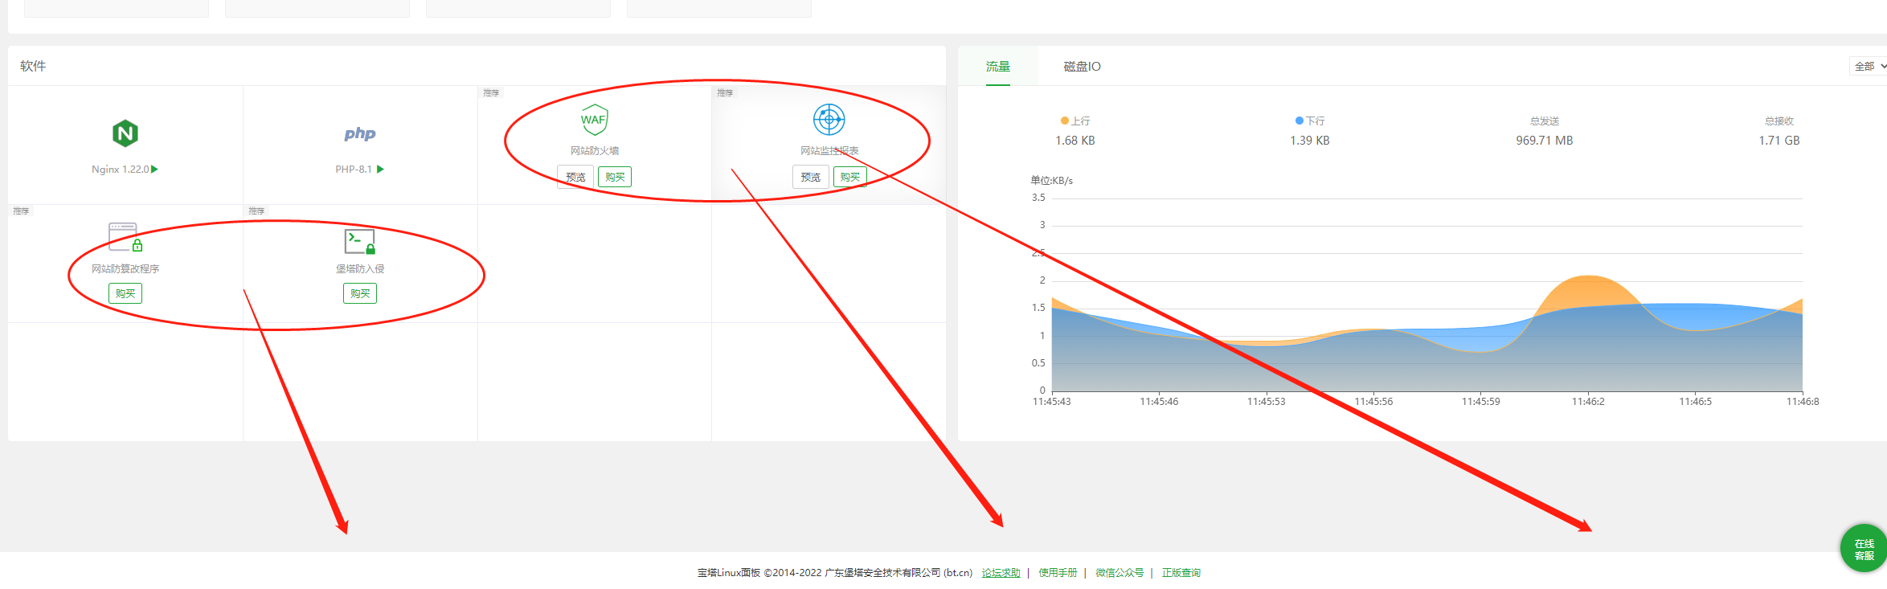The height and width of the screenshot is (589, 1887).
Task: Open the 全部 network interface dropdown
Action: [1868, 67]
